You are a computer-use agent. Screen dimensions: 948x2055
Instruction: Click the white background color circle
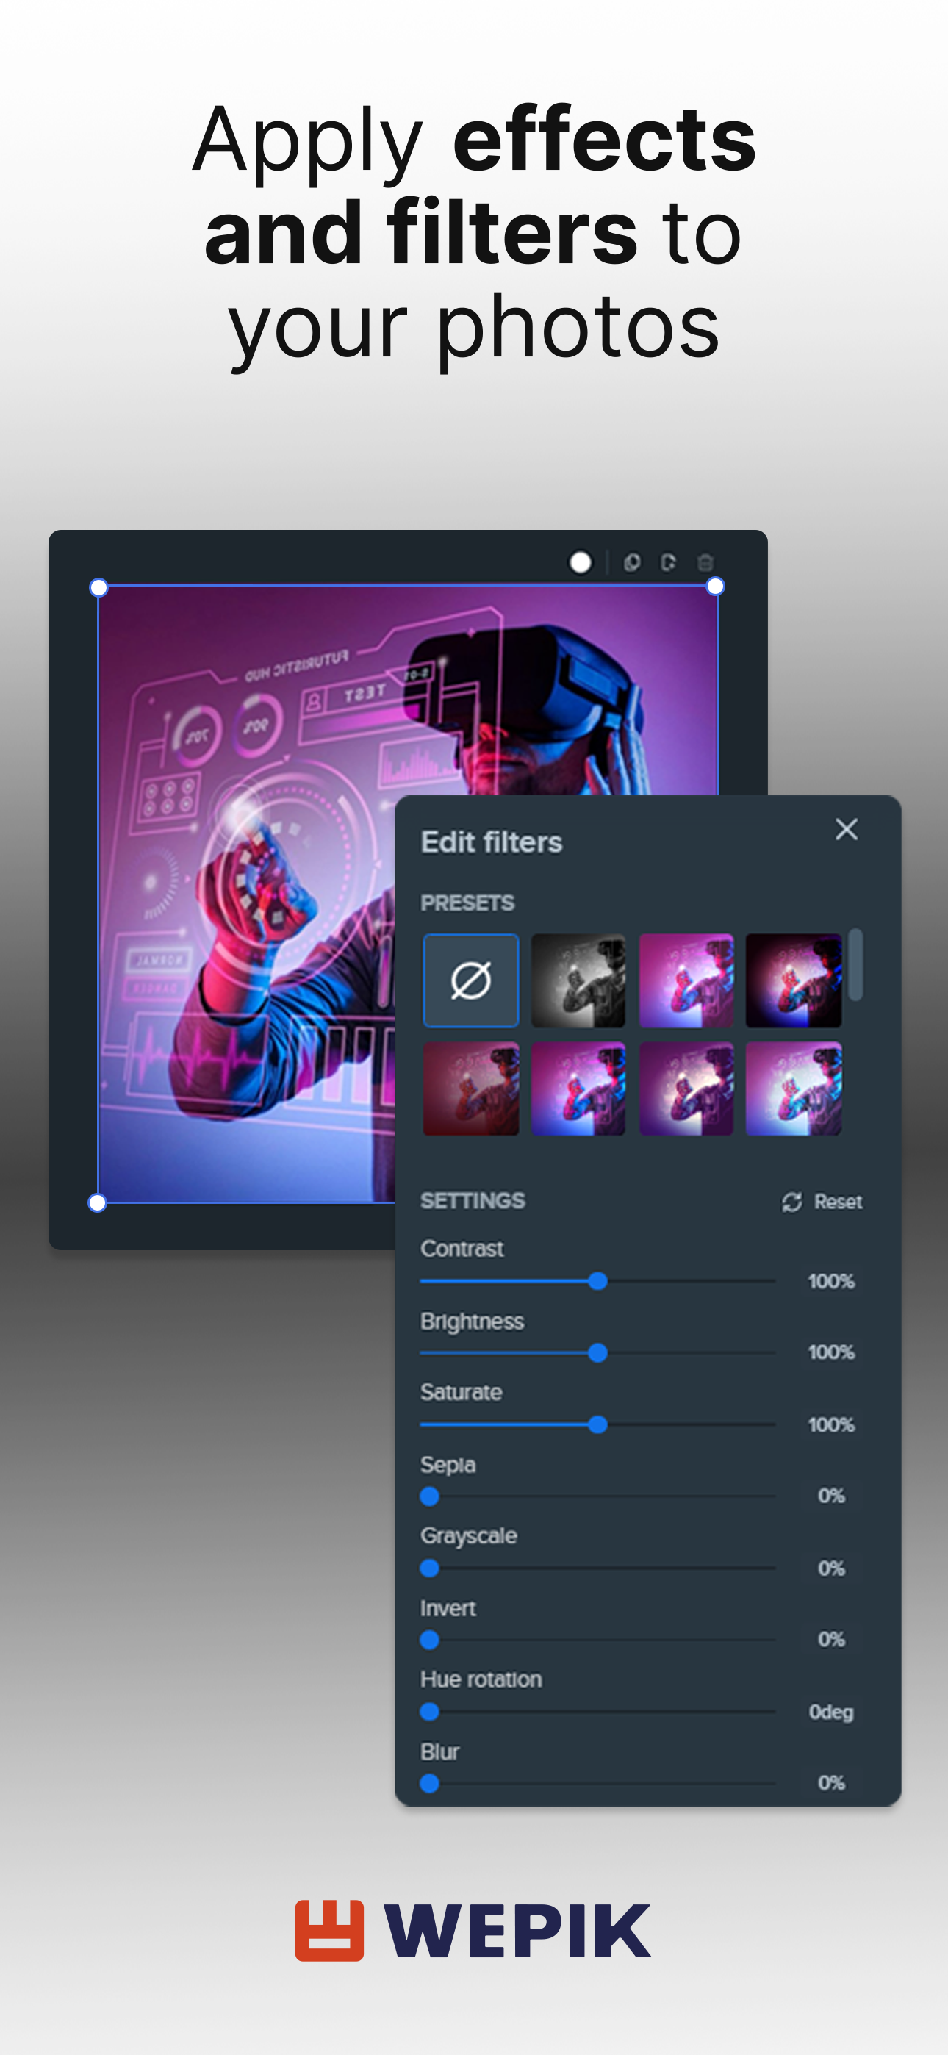pyautogui.click(x=580, y=563)
